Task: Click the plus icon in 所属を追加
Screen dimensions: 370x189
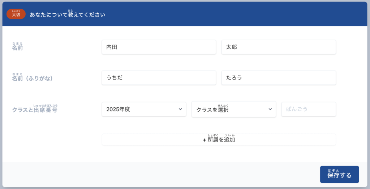Action: coord(205,140)
